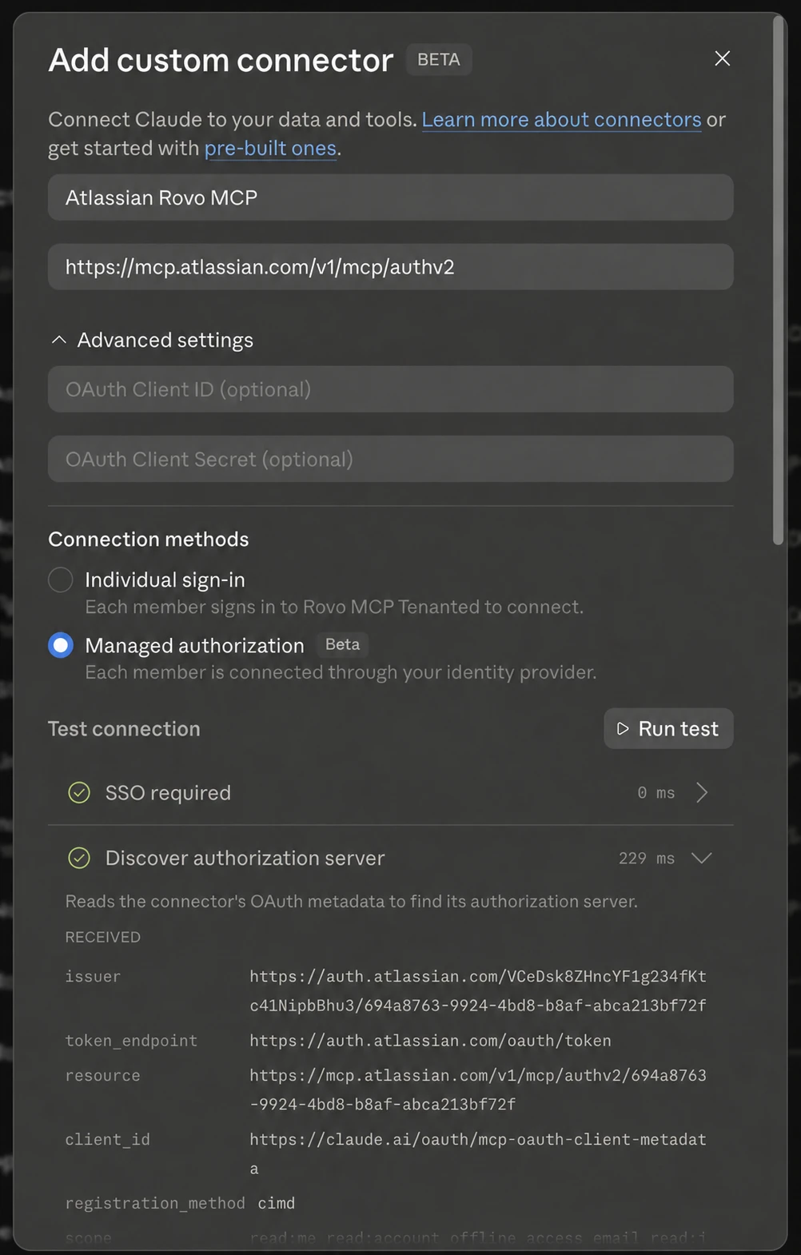Click the client_id URL value
The image size is (801, 1255).
click(478, 1154)
